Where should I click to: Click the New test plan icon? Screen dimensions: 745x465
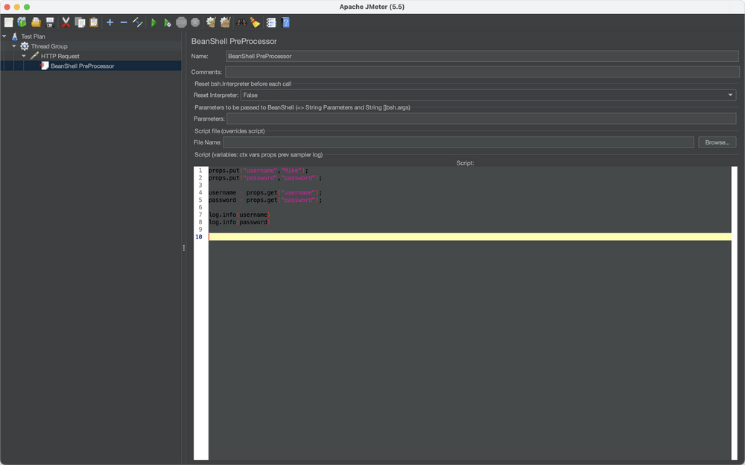[x=8, y=22]
